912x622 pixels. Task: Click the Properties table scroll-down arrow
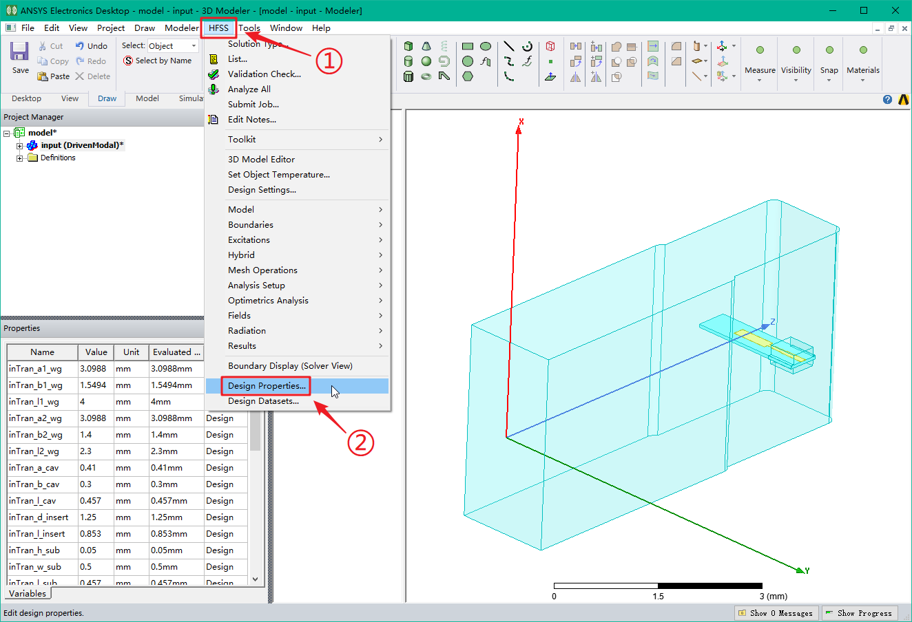pos(255,579)
